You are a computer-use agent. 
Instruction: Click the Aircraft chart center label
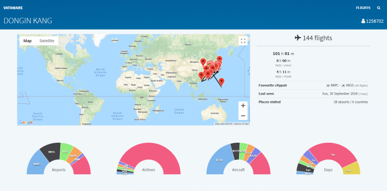[x=238, y=170]
